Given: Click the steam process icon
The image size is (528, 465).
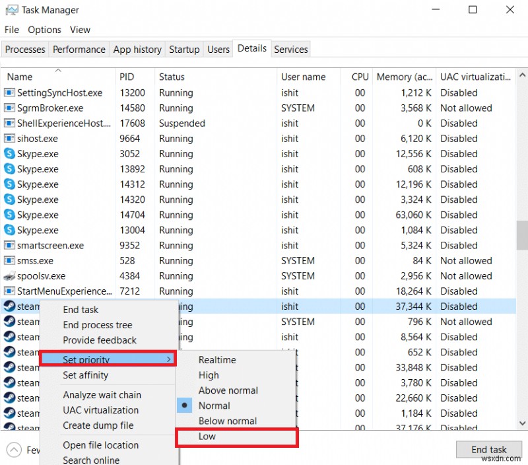Looking at the screenshot, I should (8, 306).
